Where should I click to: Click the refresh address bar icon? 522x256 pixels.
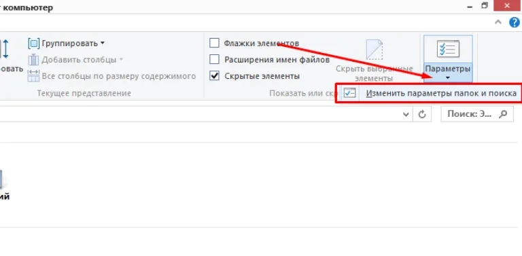422,114
